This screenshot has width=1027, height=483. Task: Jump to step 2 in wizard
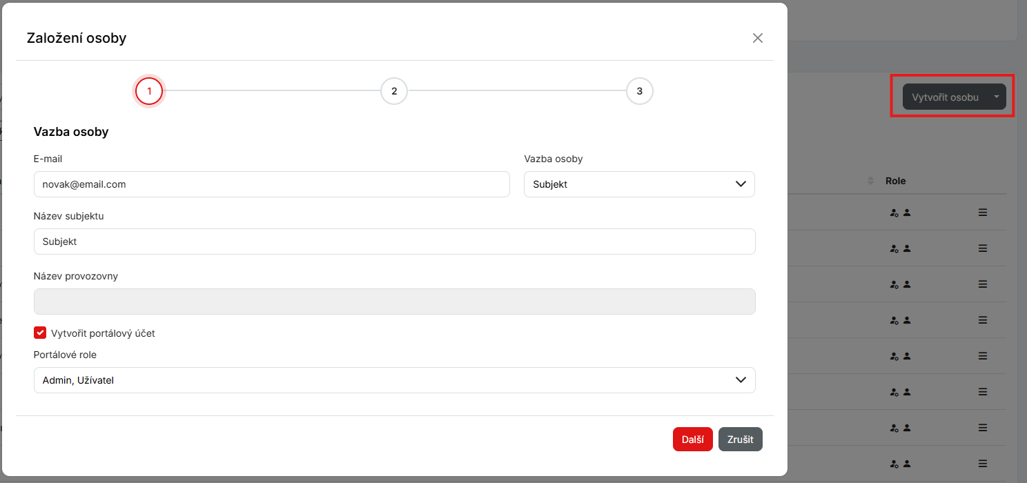coord(393,91)
